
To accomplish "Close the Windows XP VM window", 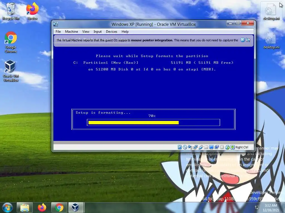I will 248,23.
